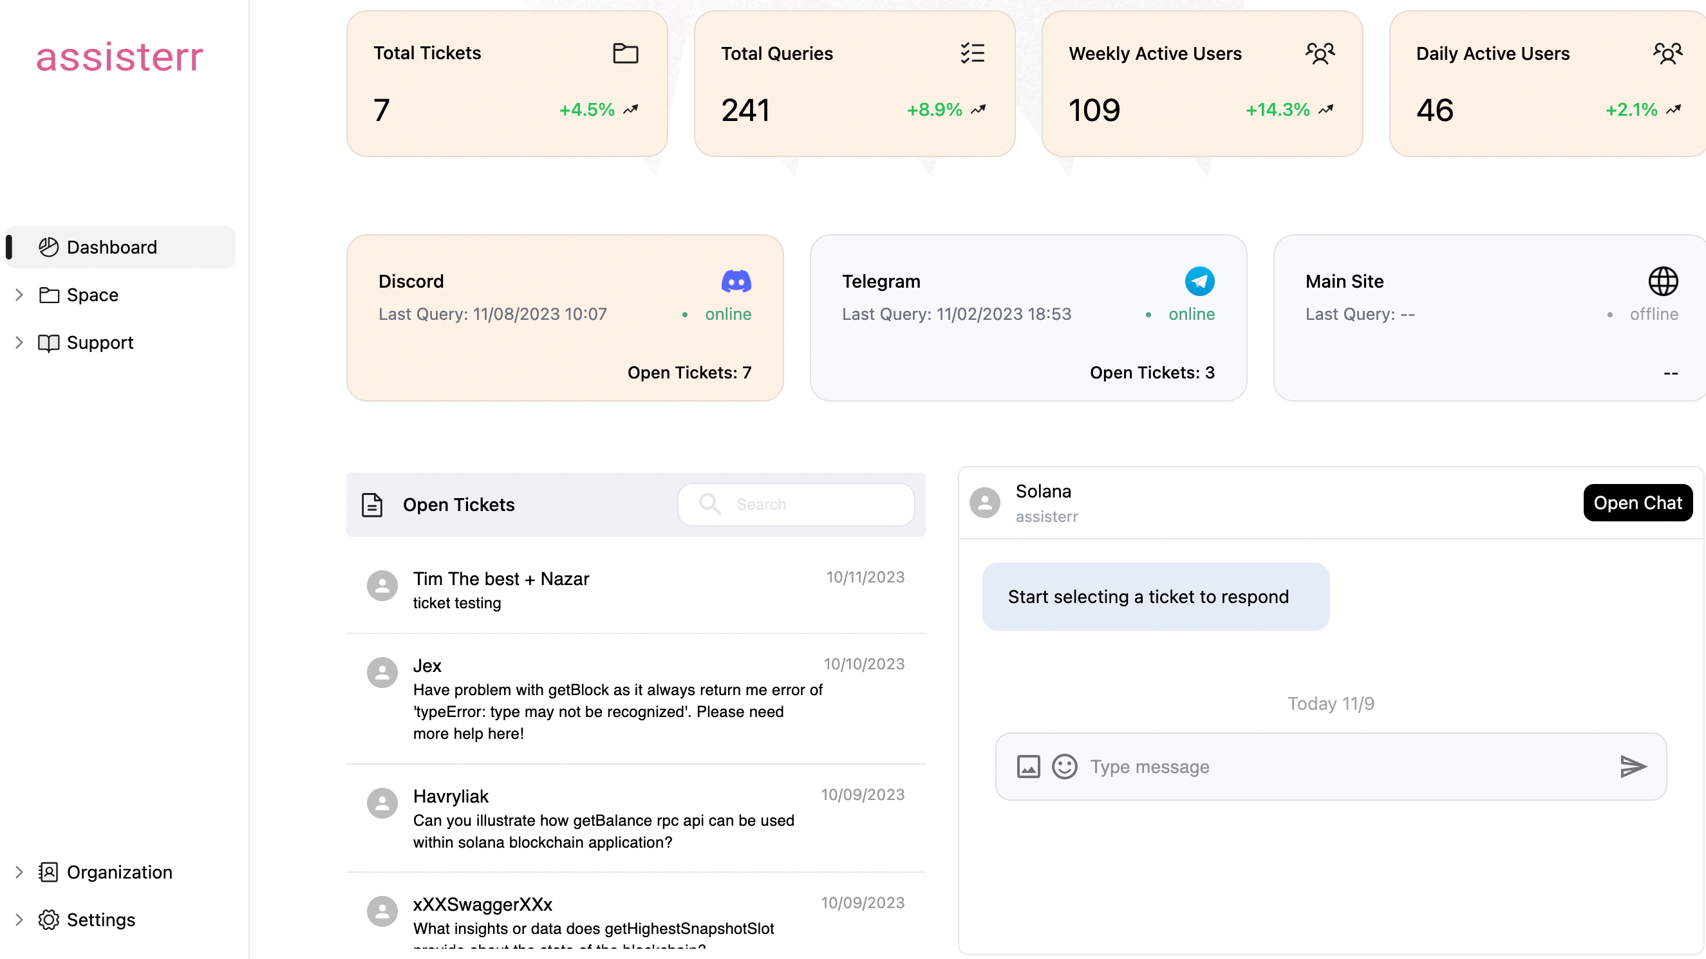Click the attach image icon
The height and width of the screenshot is (959, 1706).
(1028, 767)
